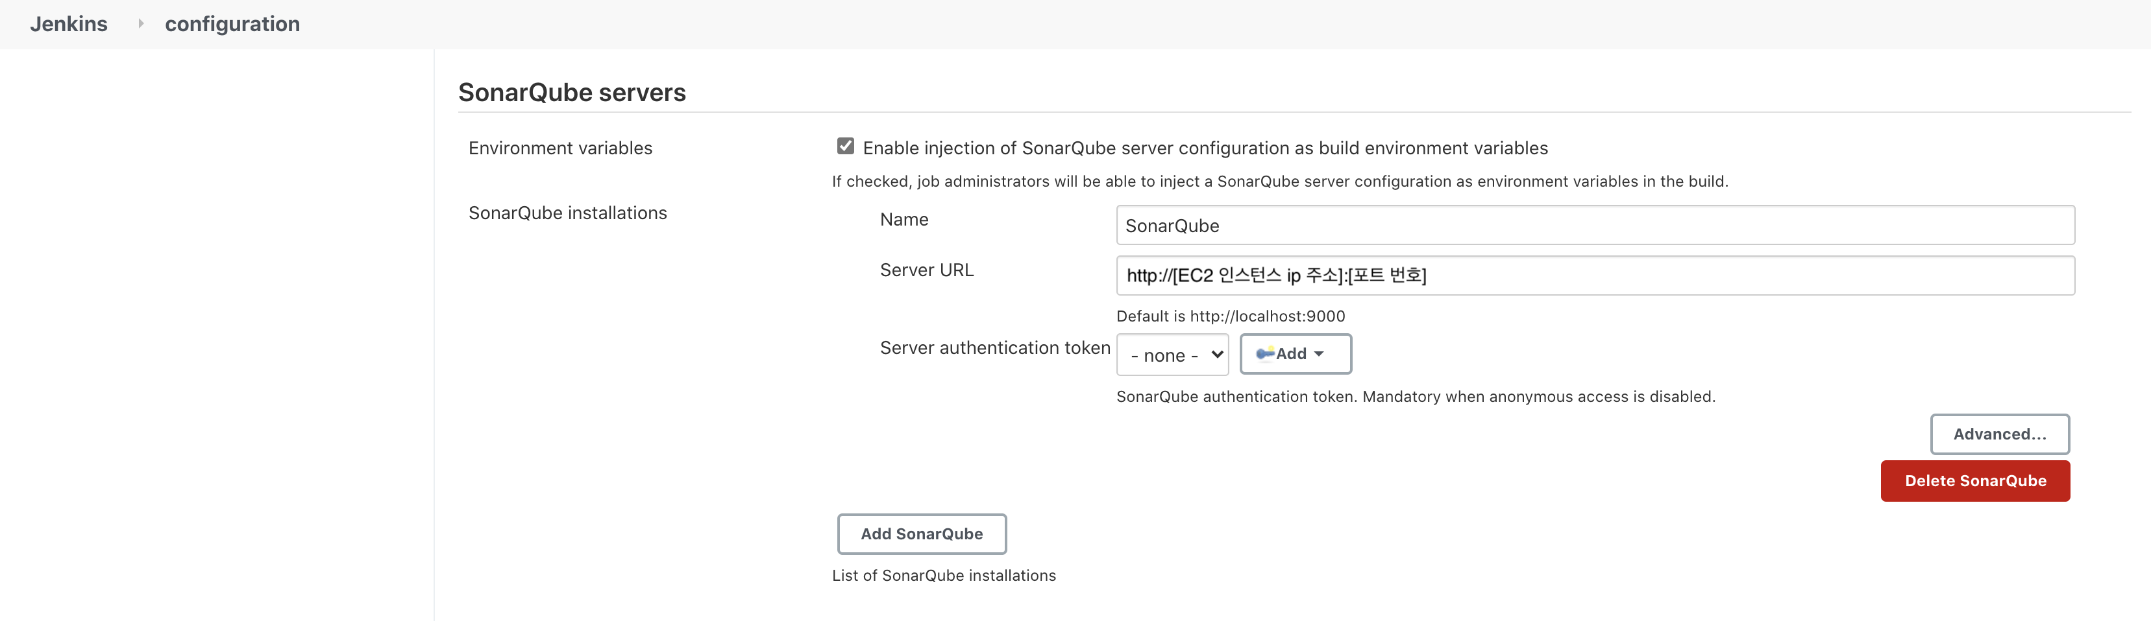Focus the Name field containing SonarQube

click(1594, 225)
